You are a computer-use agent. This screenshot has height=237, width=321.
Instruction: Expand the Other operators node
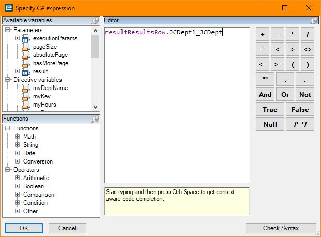coord(18,211)
